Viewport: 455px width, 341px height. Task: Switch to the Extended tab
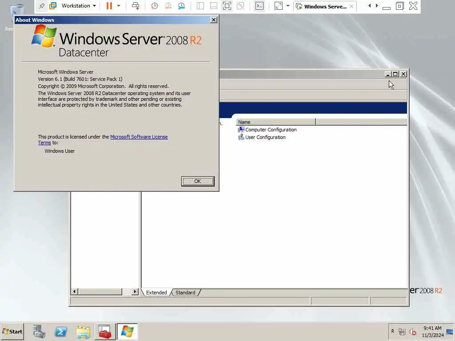tap(156, 292)
